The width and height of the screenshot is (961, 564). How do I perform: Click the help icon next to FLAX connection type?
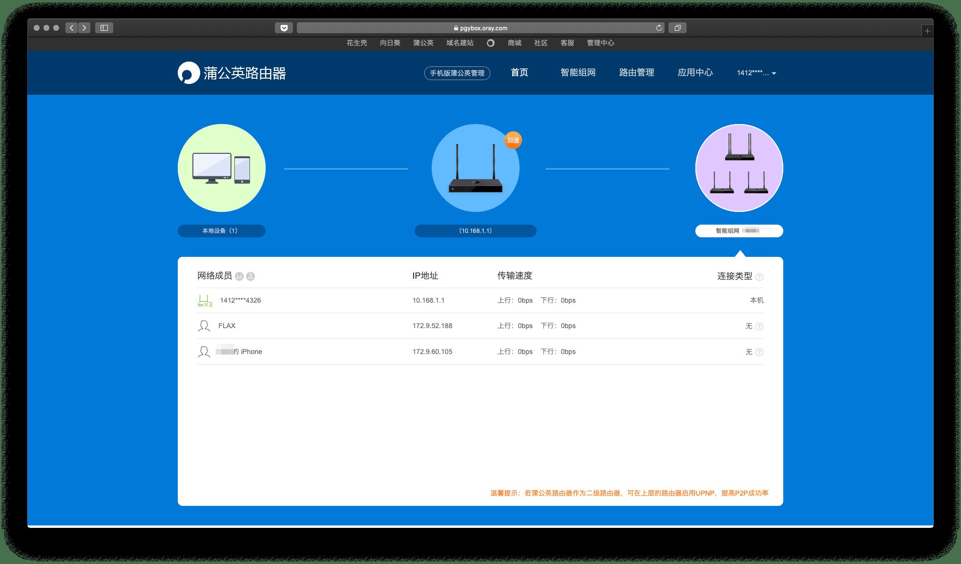click(x=759, y=326)
